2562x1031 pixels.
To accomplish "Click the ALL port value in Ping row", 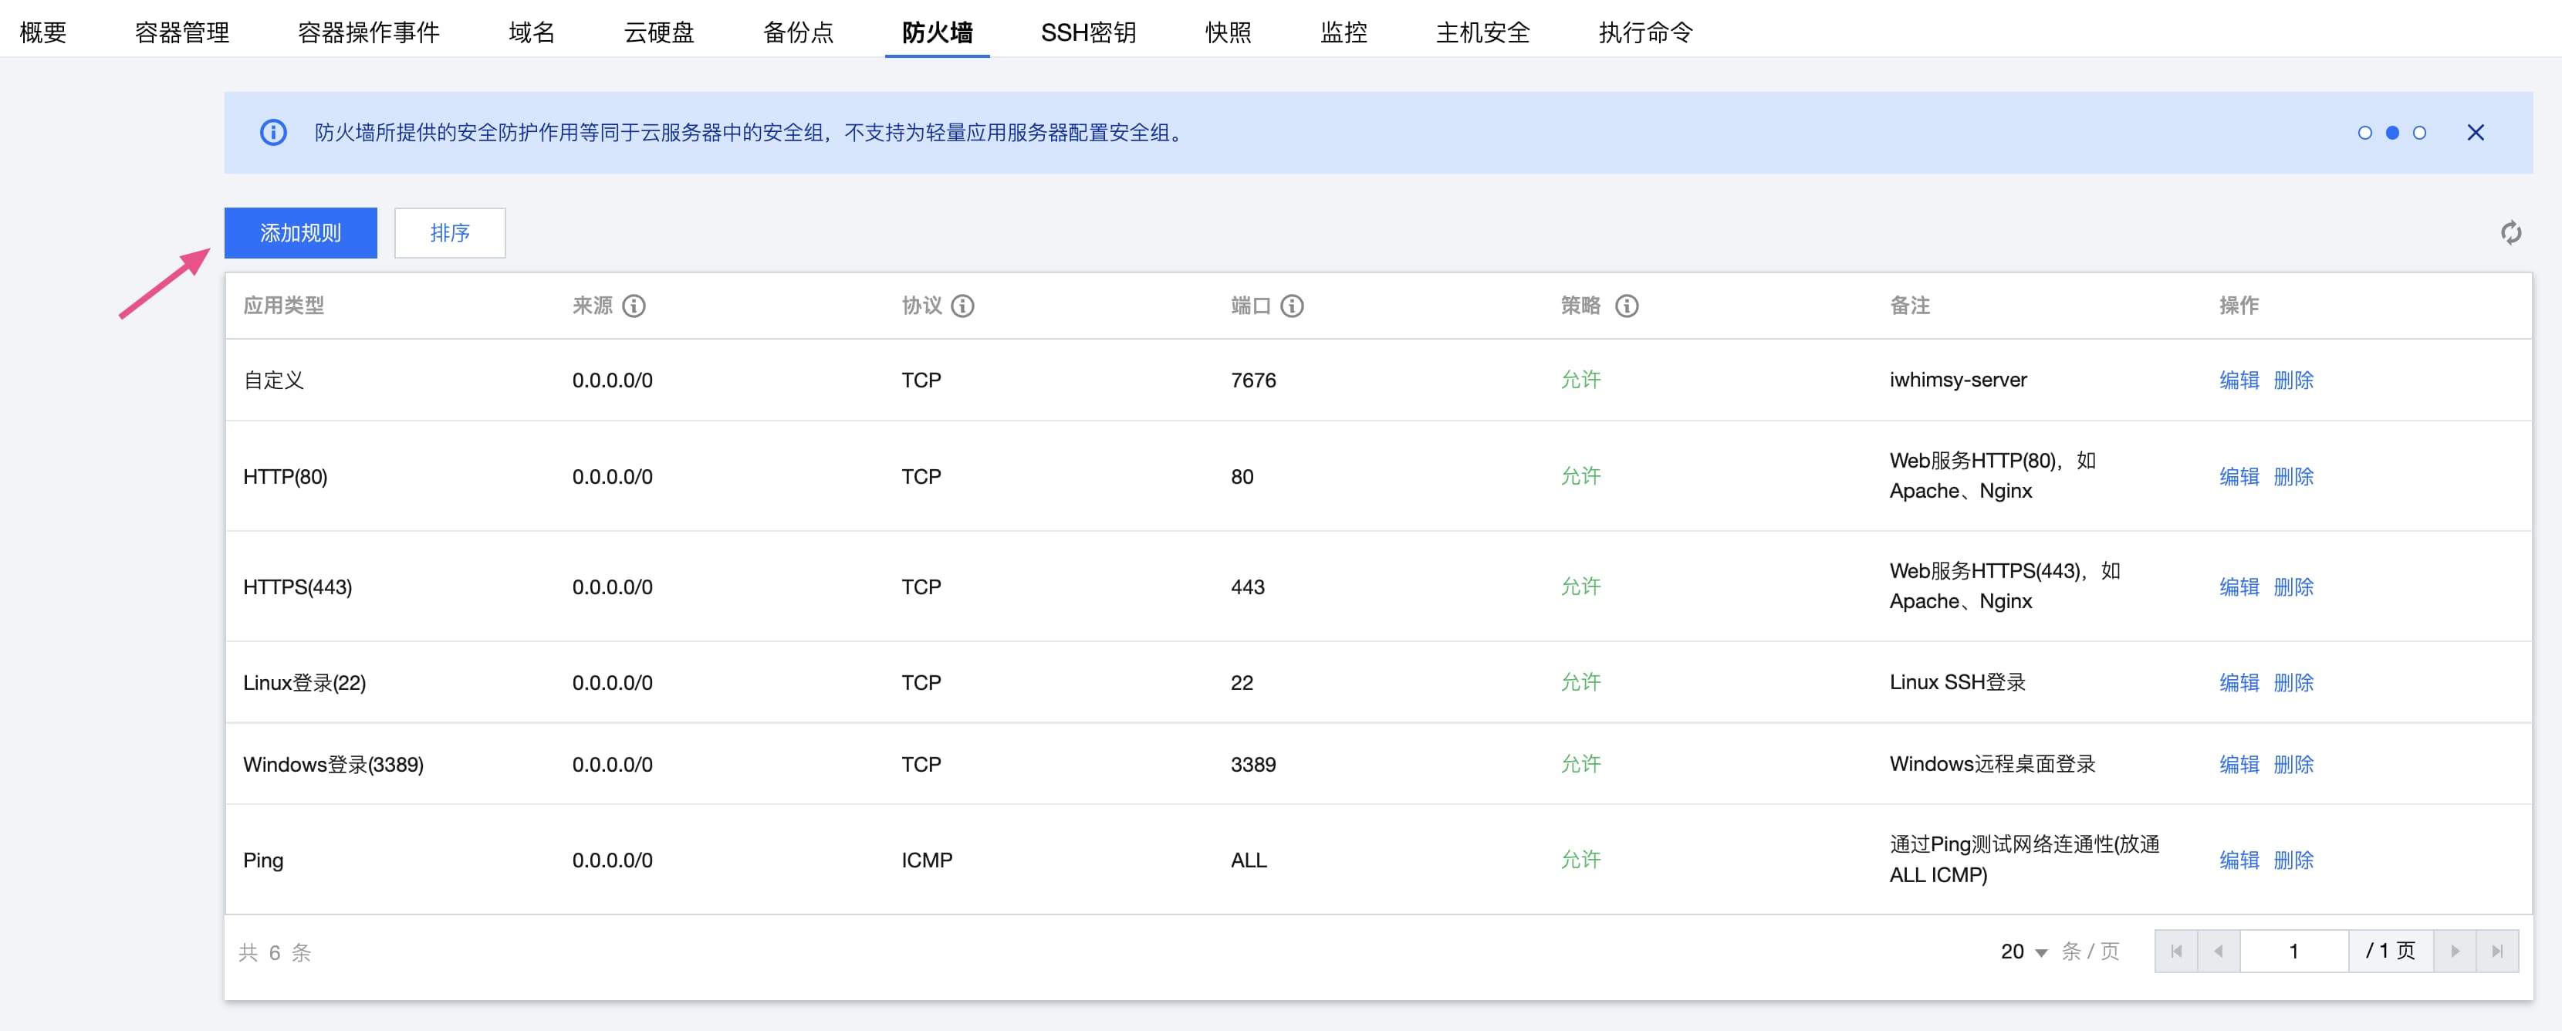I will [1248, 860].
